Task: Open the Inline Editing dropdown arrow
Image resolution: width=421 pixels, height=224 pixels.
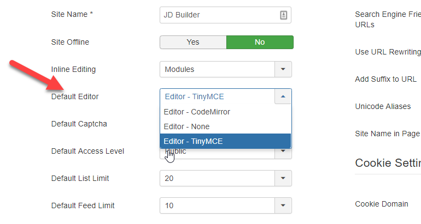Action: point(283,69)
